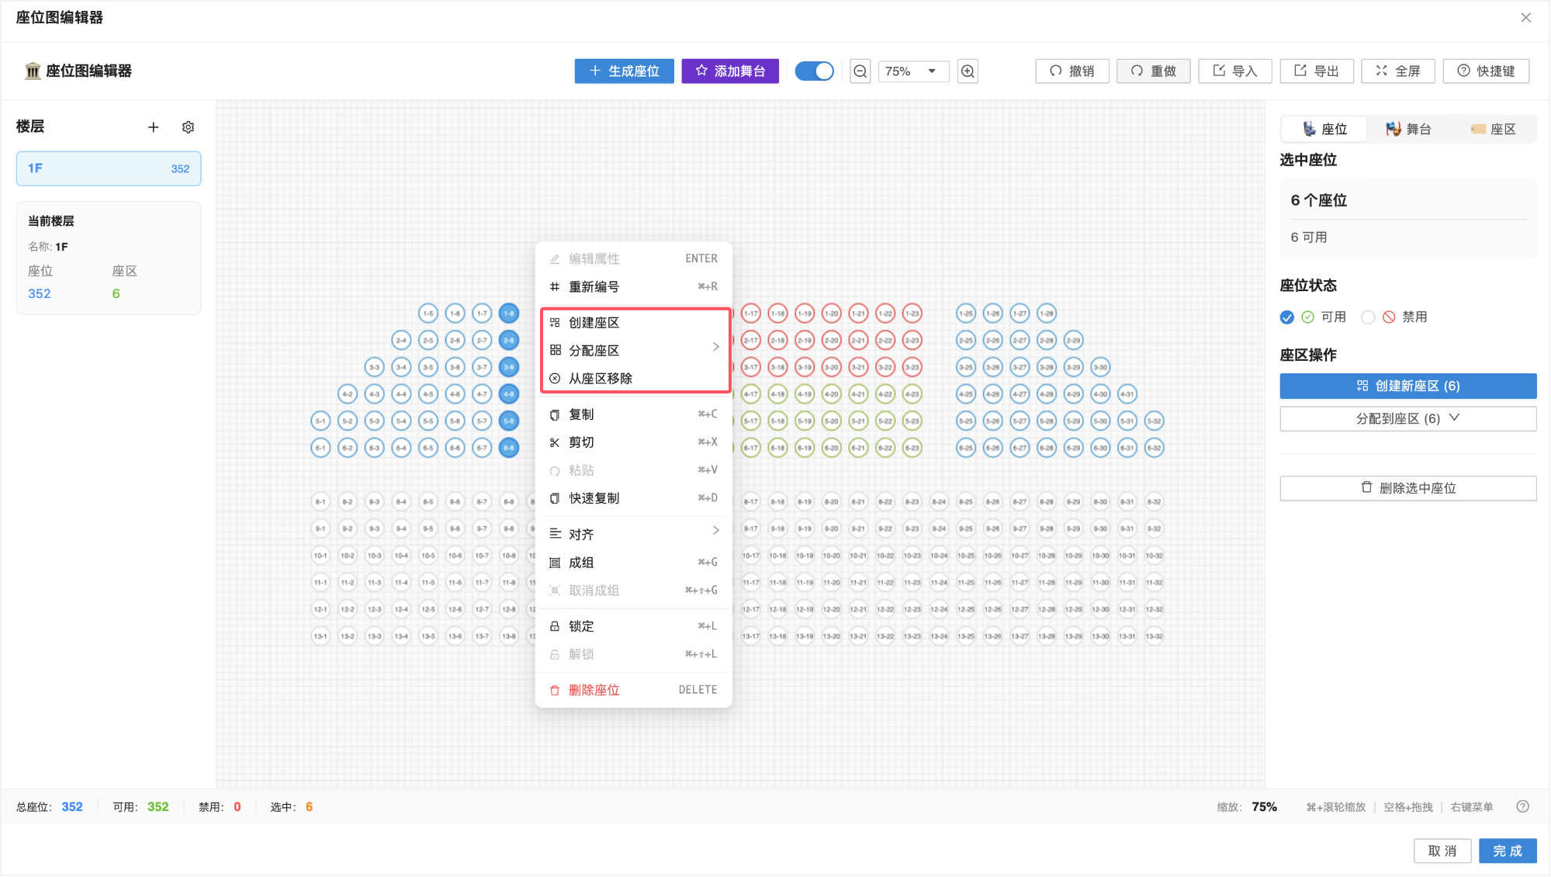The height and width of the screenshot is (877, 1551).
Task: Open the 75% zoom level dropdown
Action: [x=913, y=71]
